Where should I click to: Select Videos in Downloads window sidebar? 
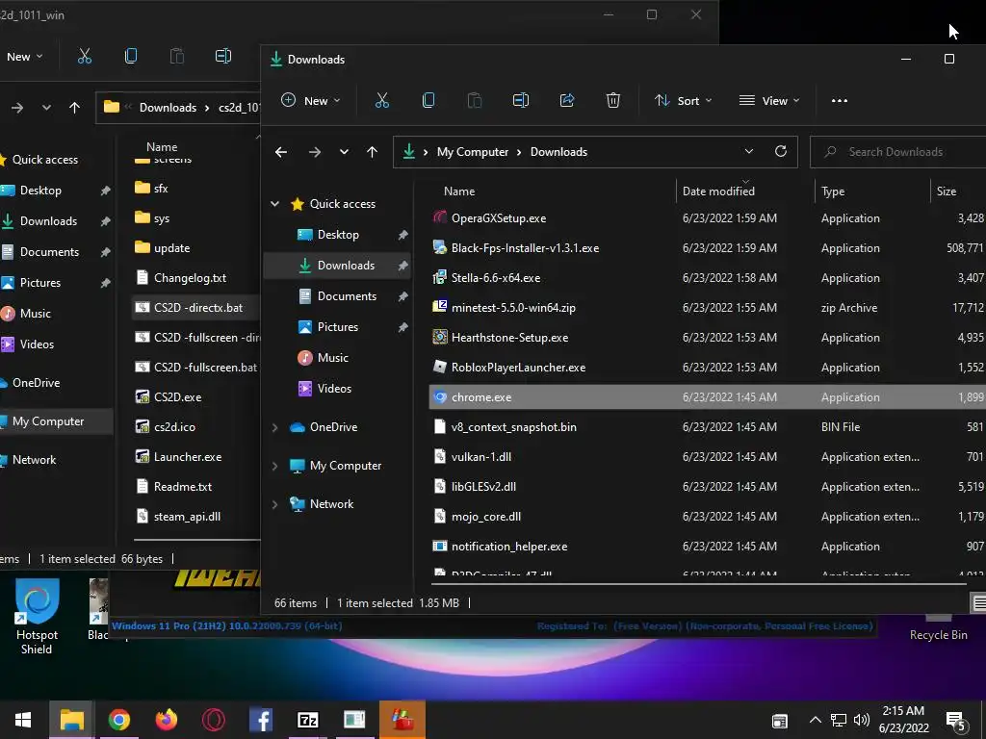pyautogui.click(x=338, y=389)
